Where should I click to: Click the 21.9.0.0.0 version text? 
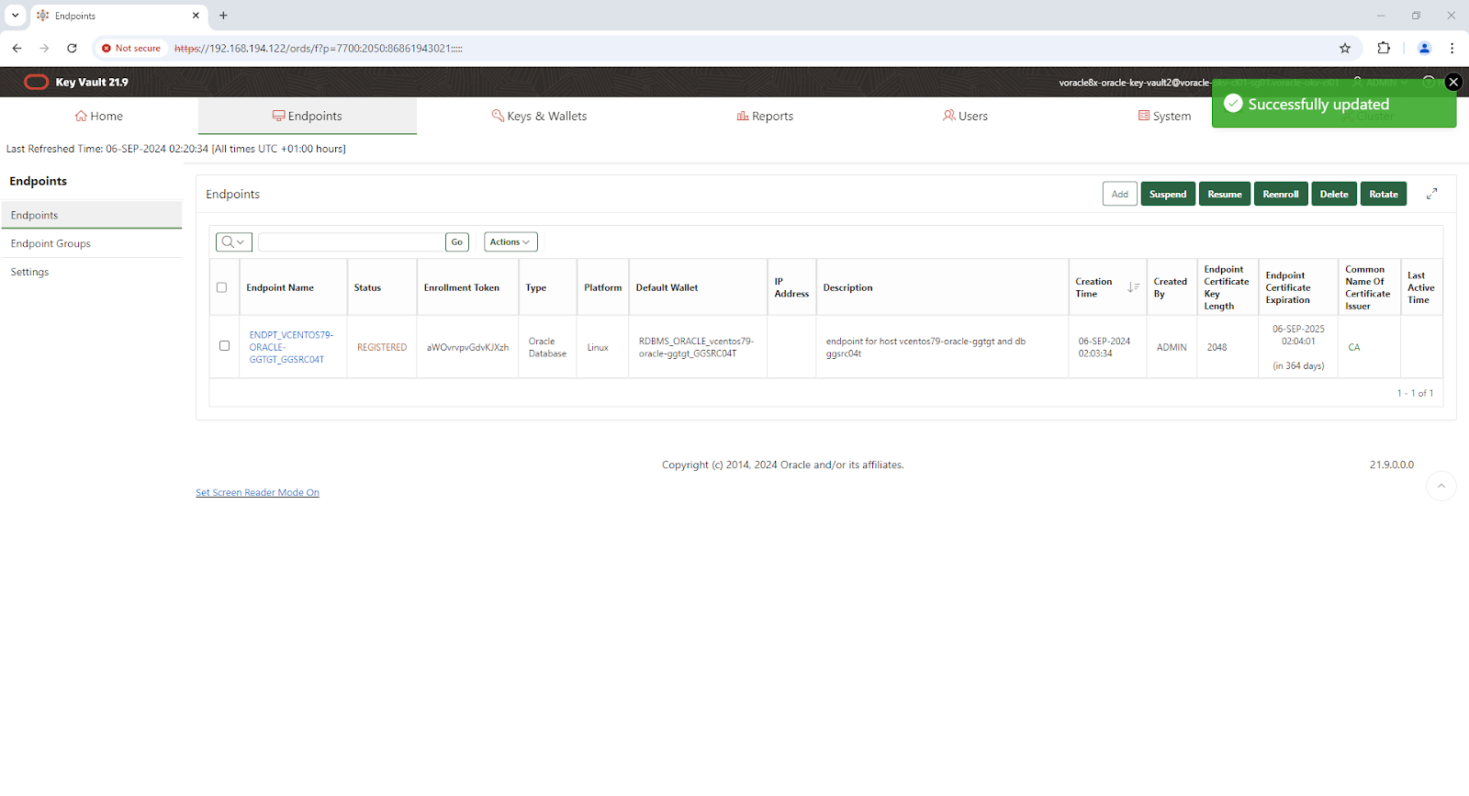point(1392,465)
